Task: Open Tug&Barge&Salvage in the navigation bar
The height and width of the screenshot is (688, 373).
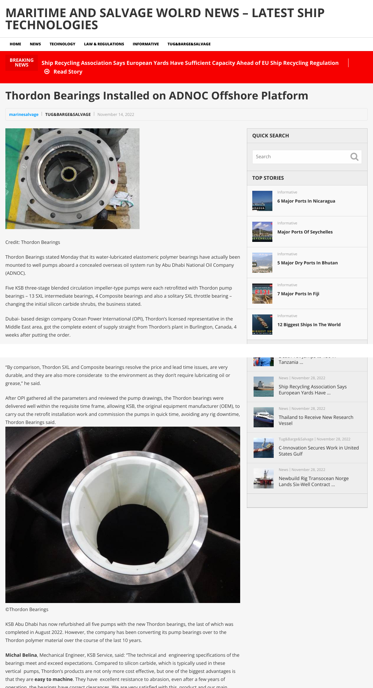Action: (x=189, y=44)
